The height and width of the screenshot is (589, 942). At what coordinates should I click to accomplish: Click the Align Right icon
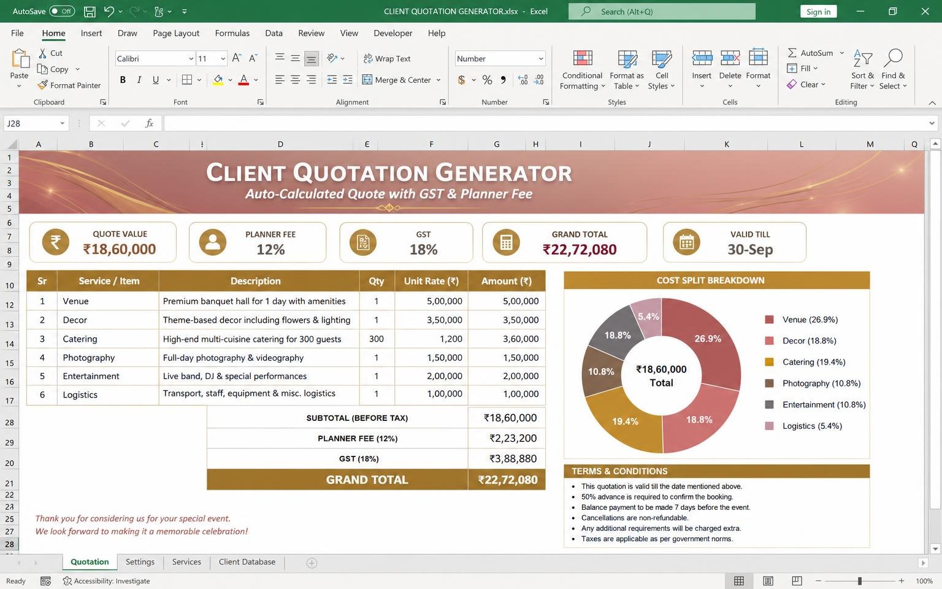(312, 80)
